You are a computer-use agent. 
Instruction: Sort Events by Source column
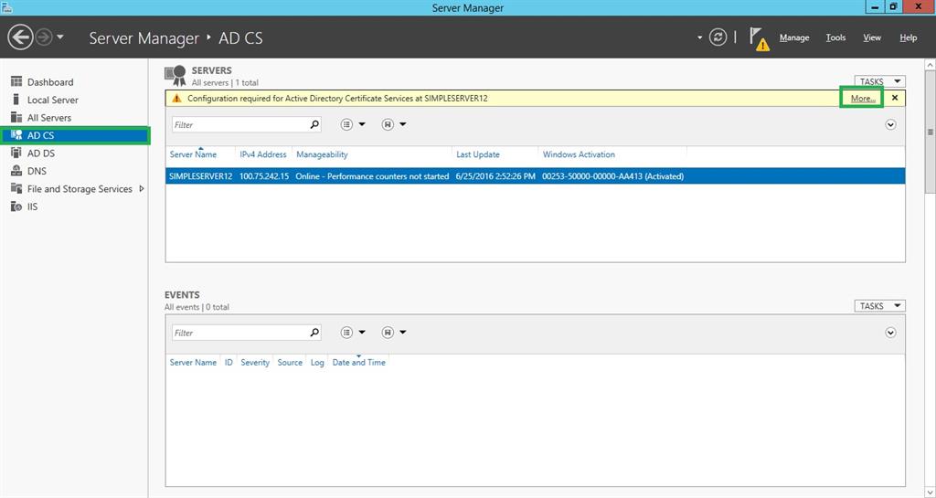(290, 363)
